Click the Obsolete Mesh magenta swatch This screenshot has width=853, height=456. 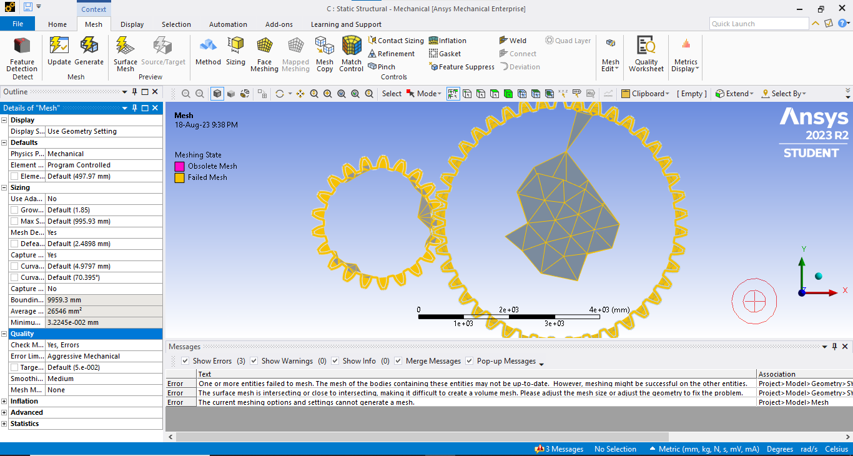click(x=179, y=166)
